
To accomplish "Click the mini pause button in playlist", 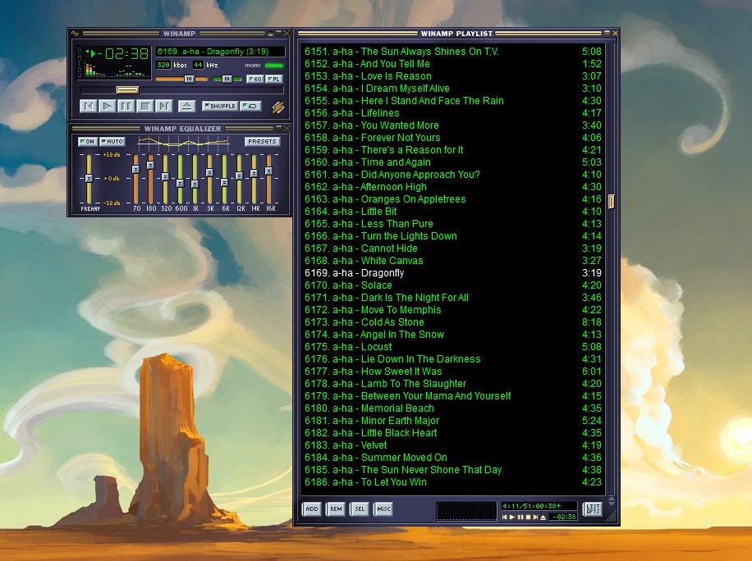I will (520, 518).
